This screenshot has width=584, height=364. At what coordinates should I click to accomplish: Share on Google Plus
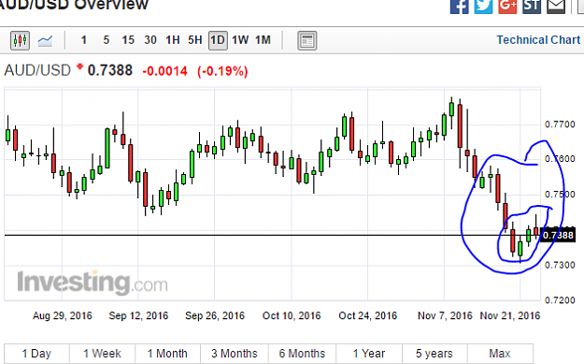507,6
